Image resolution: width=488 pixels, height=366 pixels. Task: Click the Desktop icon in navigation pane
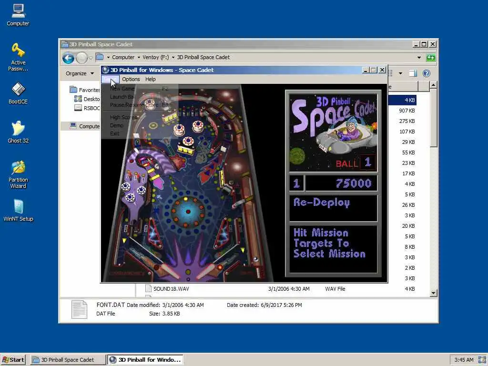(x=78, y=99)
